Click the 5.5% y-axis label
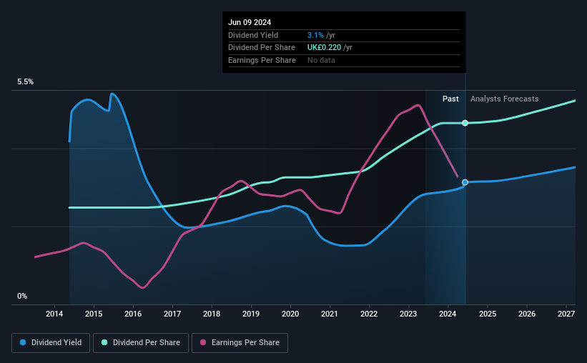The height and width of the screenshot is (363, 587). (26, 82)
